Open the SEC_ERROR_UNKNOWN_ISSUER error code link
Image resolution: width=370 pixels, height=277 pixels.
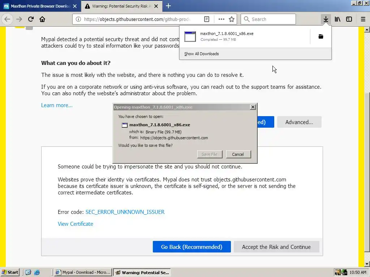(x=125, y=212)
